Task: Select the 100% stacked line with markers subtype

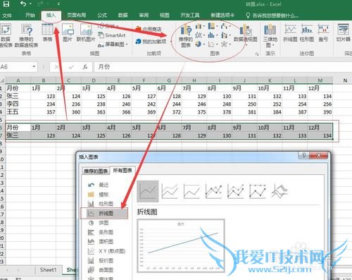Action: 258,191
